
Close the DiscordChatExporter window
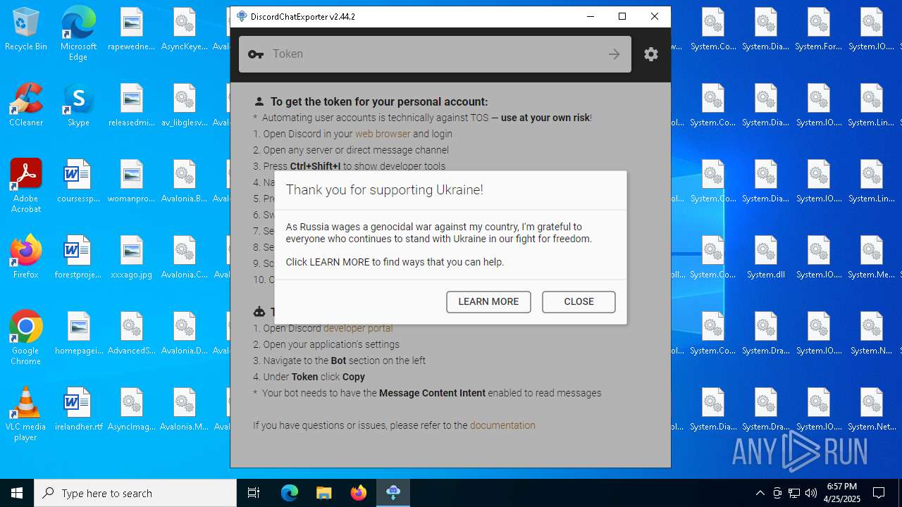tap(655, 16)
